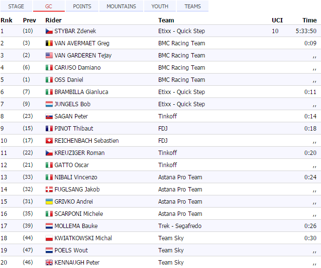Click the Czech flag beside STYBAR Zdenek

49,31
